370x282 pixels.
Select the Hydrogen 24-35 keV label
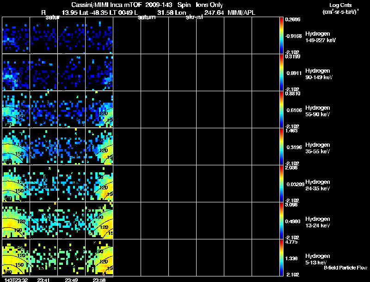(x=318, y=185)
